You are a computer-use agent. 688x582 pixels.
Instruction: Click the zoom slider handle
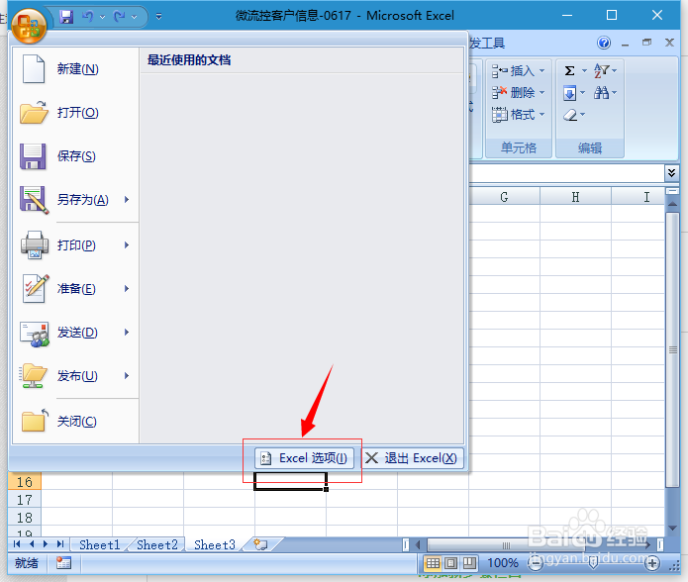click(593, 563)
